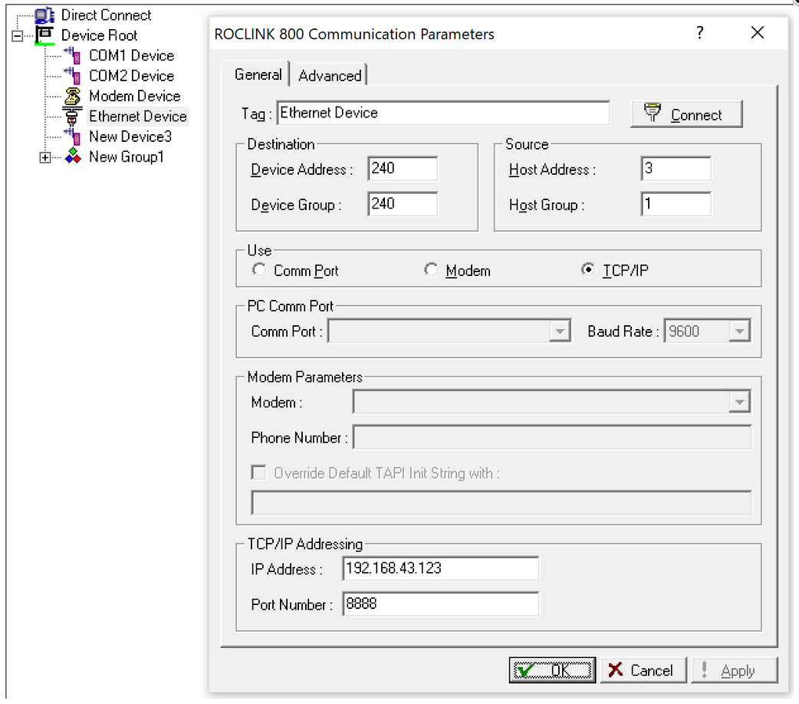Click the Connect button
The image size is (799, 704).
(x=686, y=113)
